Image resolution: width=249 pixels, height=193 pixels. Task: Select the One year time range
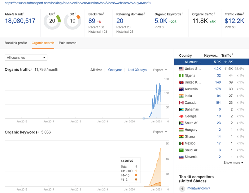tap(115, 70)
